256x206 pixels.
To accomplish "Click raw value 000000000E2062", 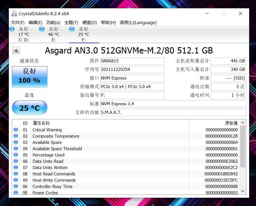I will (222, 161).
